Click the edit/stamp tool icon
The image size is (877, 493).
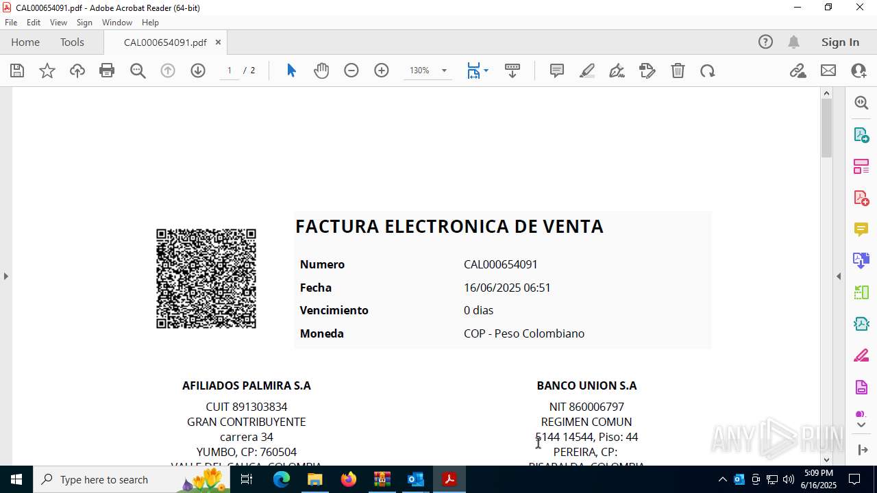point(647,71)
